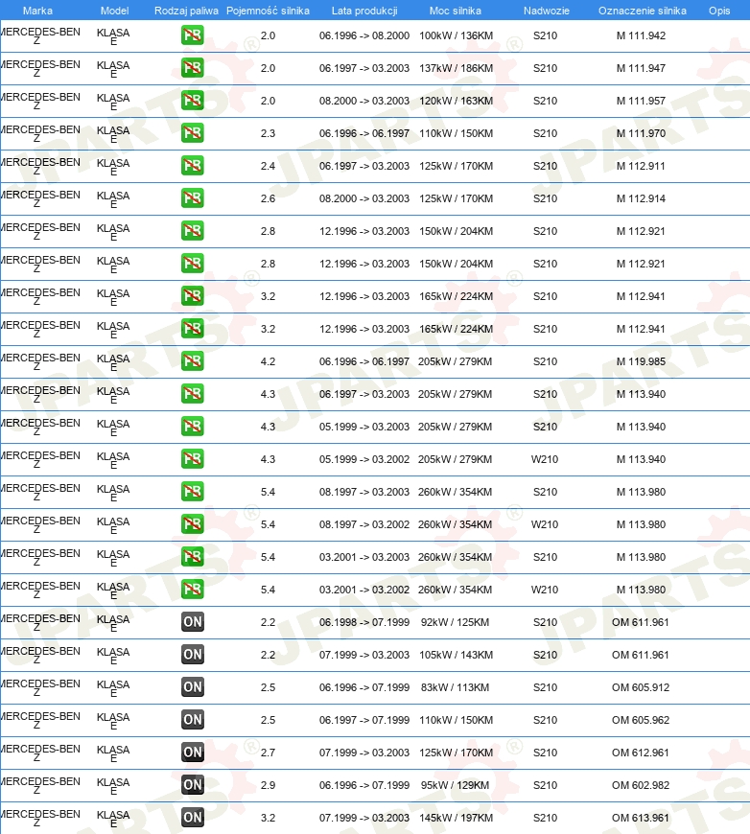
Task: Click the power value 105kW / 143KM
Action: [456, 654]
